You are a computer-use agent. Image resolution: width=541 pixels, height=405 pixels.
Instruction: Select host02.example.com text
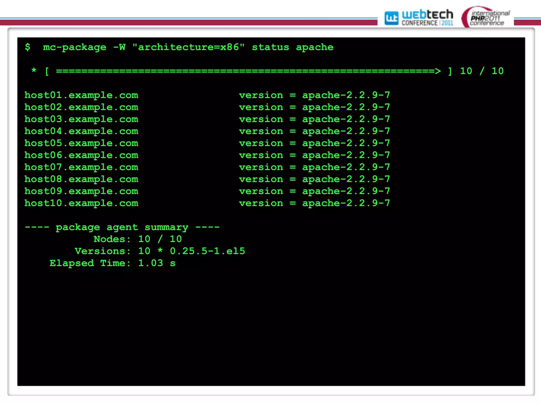tap(81, 107)
